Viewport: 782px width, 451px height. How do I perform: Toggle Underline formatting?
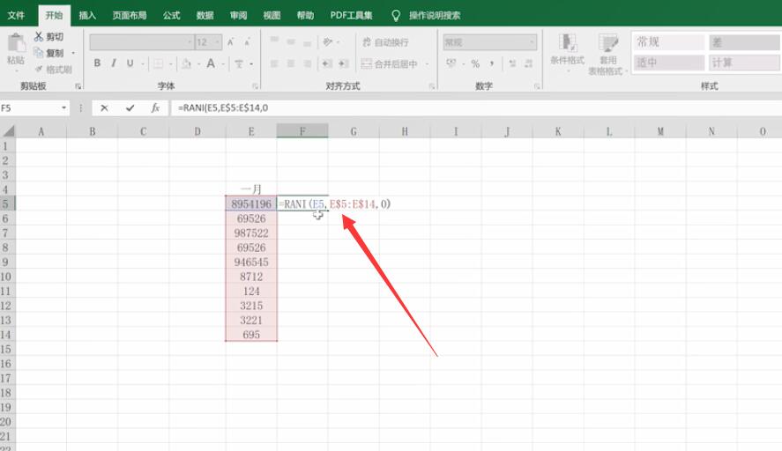(130, 63)
